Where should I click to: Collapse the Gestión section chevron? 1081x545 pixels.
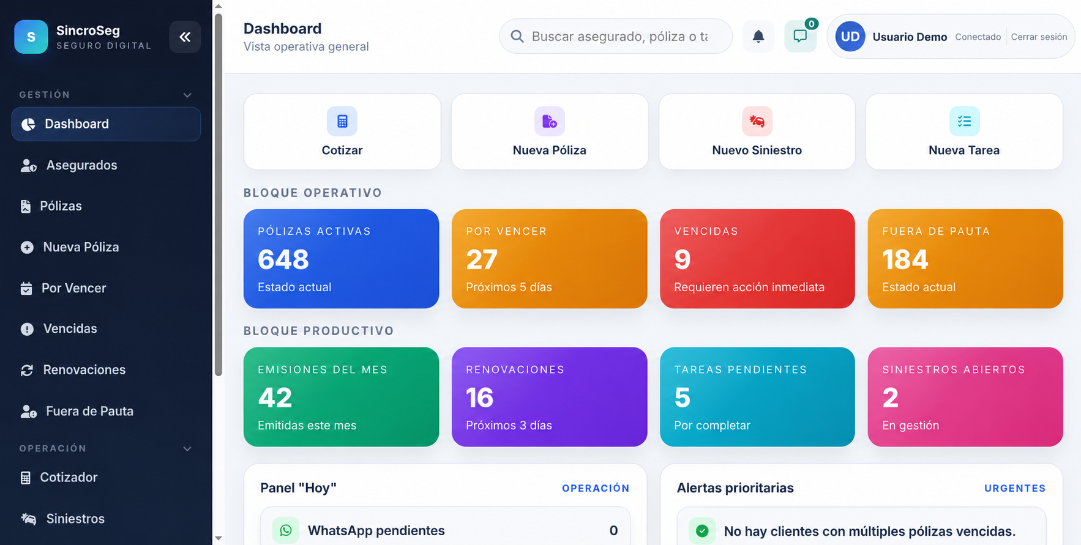pos(187,95)
